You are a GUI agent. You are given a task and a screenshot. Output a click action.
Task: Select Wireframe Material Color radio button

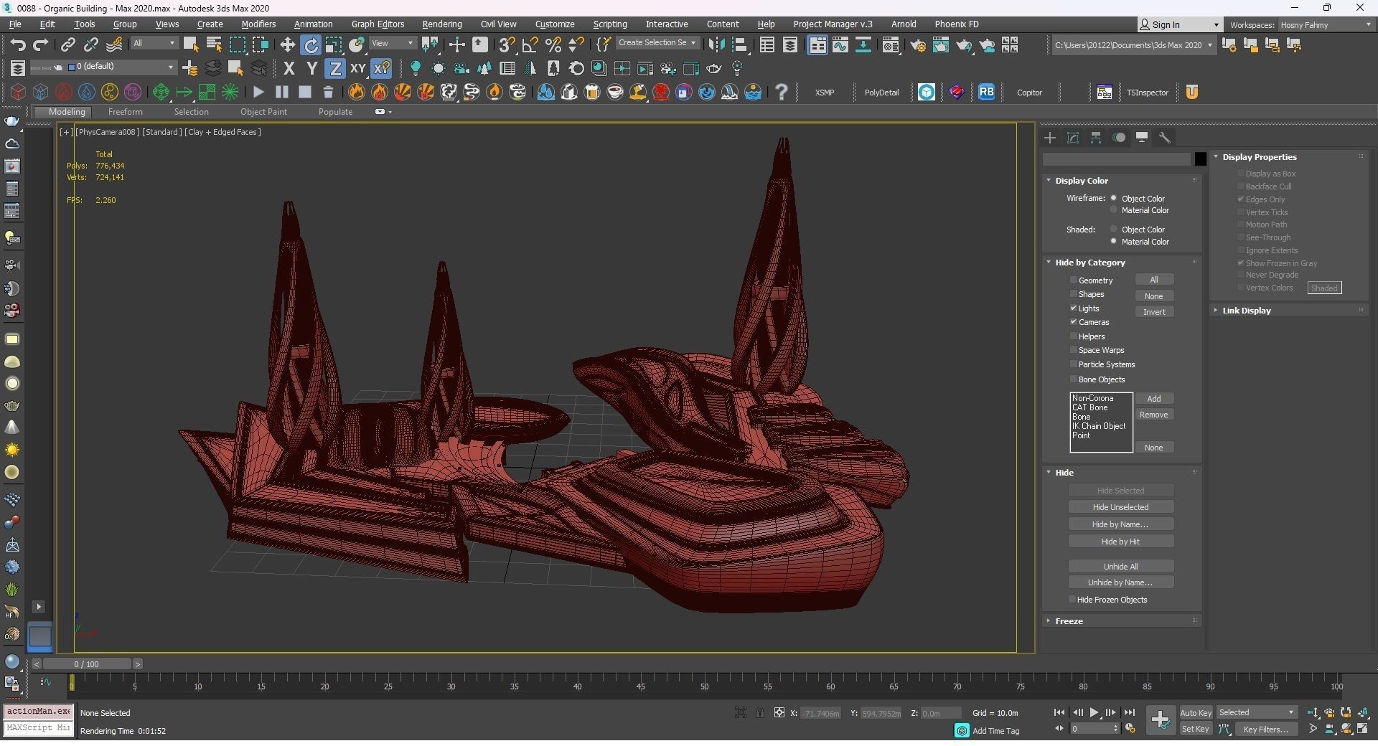point(1114,210)
